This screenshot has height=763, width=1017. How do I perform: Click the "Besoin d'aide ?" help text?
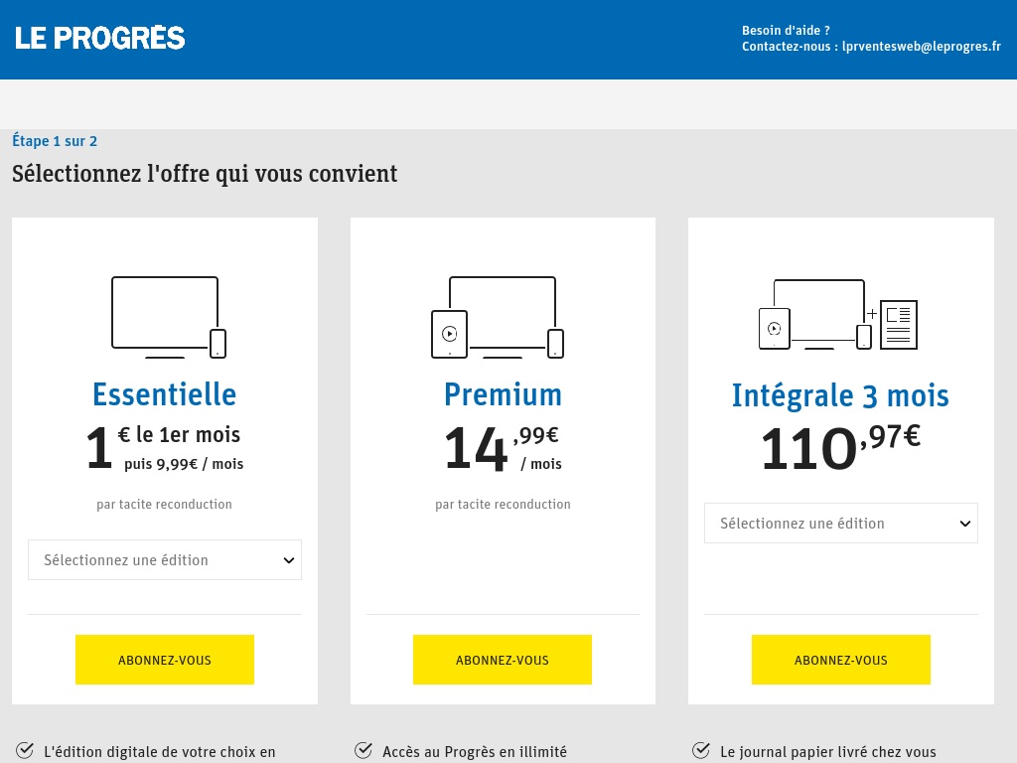(786, 31)
